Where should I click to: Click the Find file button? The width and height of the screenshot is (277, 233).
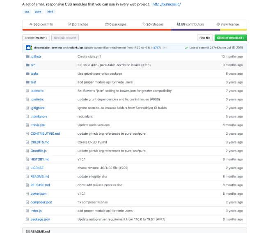coord(205,38)
